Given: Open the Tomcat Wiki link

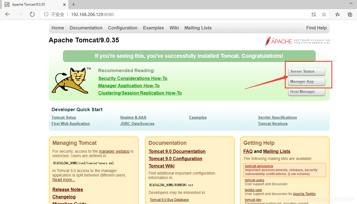Looking at the screenshot, I should 162,166.
